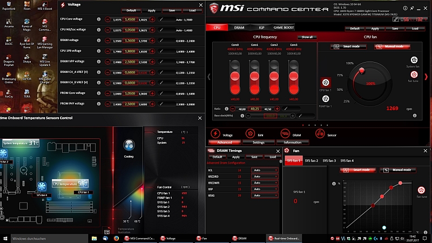Screen dimensions: 432x243
Task: Click the CPU ratio value field 40,25
Action: [255, 109]
